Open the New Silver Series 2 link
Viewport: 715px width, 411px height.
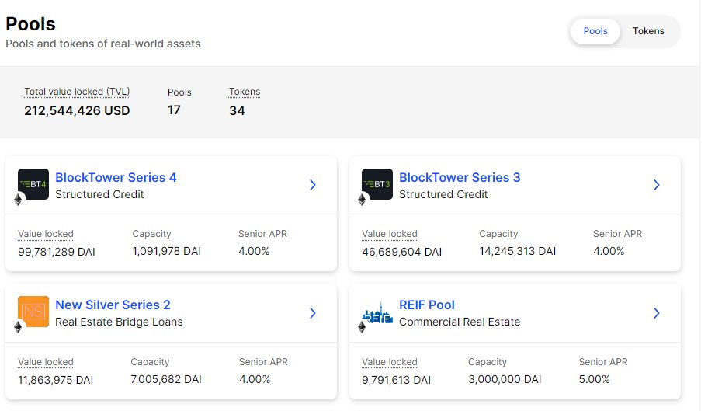(113, 305)
